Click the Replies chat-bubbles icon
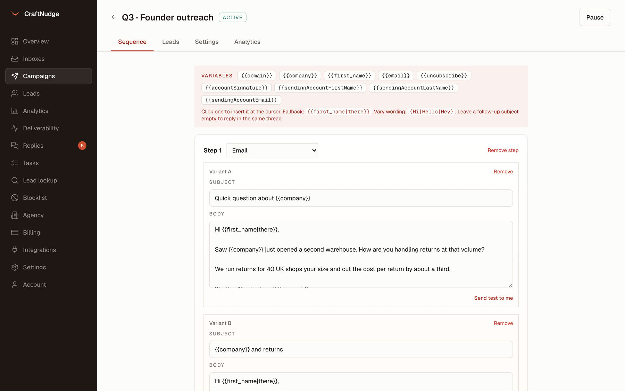This screenshot has width=625, height=391. tap(15, 146)
